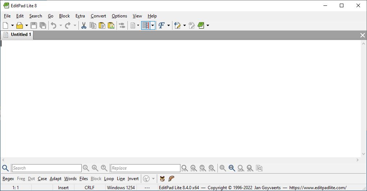367x191 pixels.
Task: Click the Save file floppy icon
Action: click(34, 25)
